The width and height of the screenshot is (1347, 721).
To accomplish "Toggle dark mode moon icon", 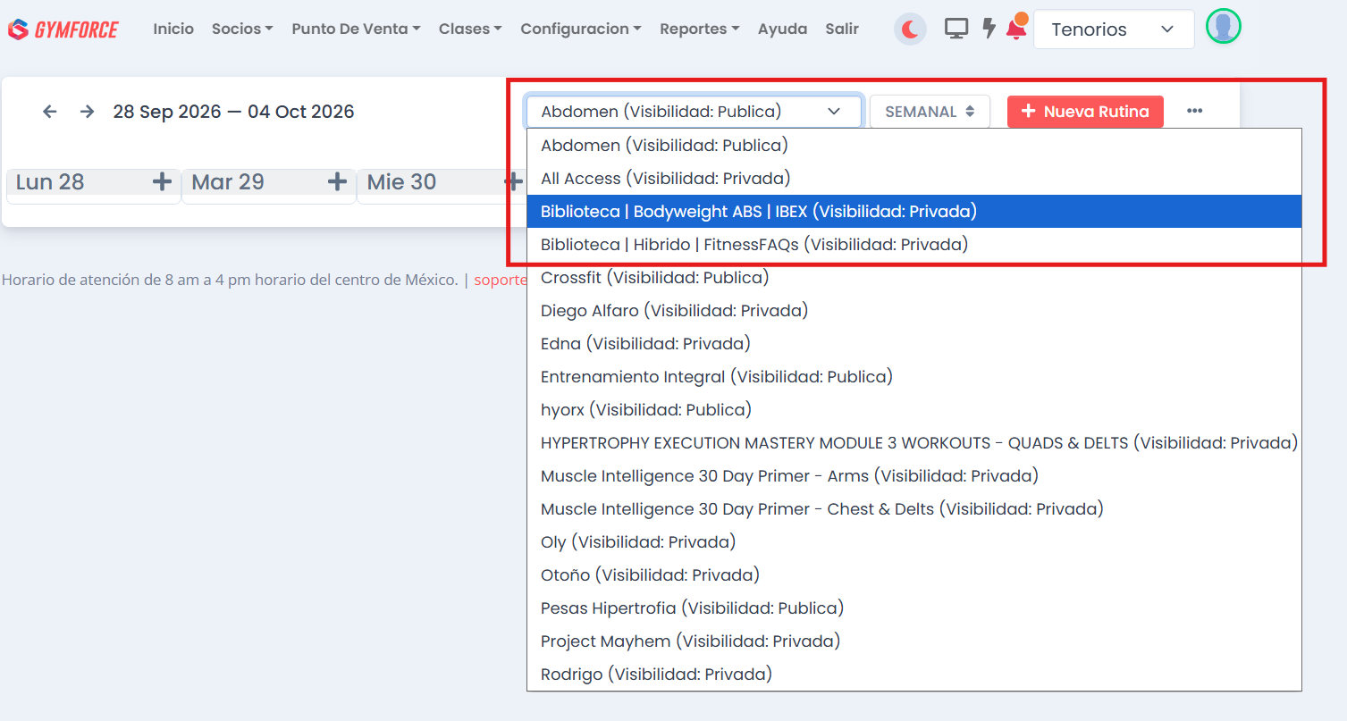I will point(910,29).
